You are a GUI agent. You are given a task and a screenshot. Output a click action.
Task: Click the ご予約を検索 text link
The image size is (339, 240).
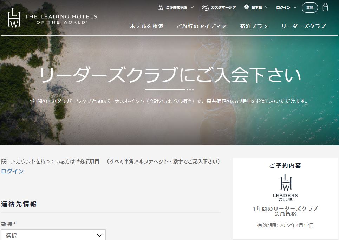tap(176, 8)
